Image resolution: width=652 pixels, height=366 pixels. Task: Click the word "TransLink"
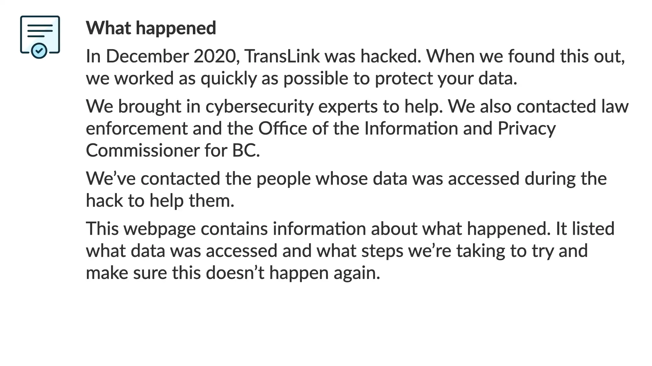[x=282, y=56]
